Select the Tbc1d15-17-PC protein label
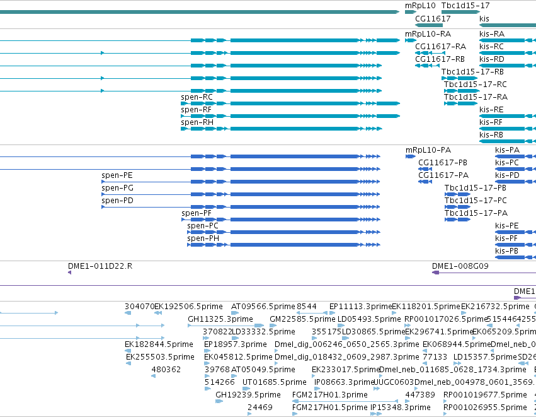 pos(476,201)
